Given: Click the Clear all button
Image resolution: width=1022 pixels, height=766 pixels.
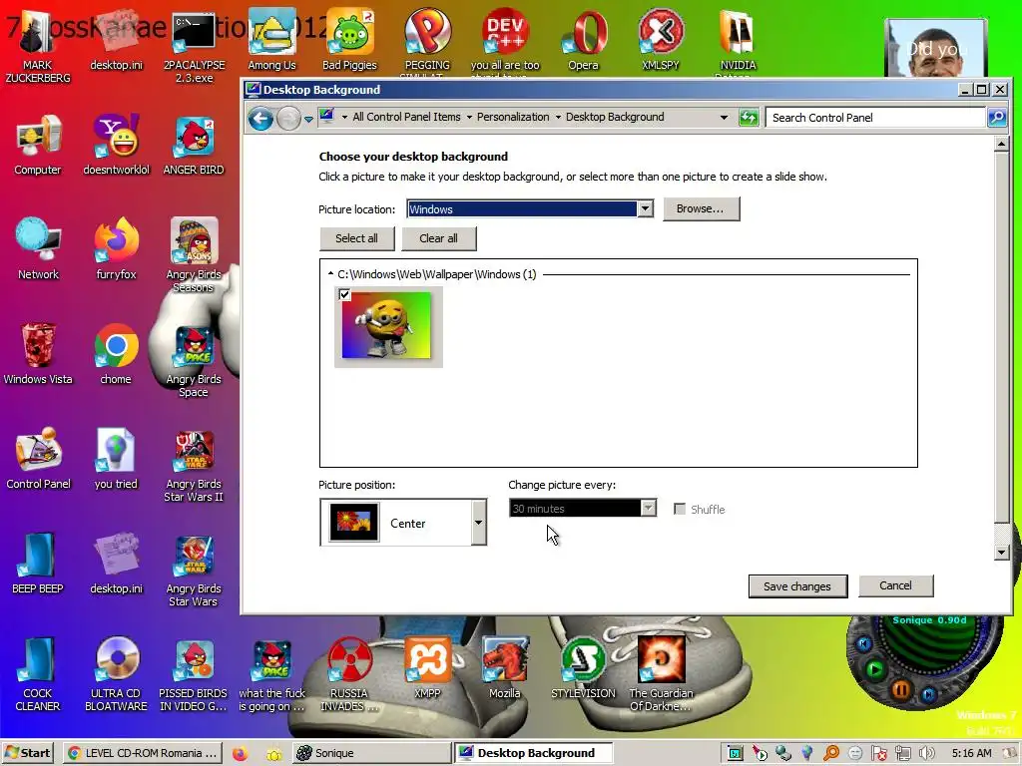Looking at the screenshot, I should (439, 238).
